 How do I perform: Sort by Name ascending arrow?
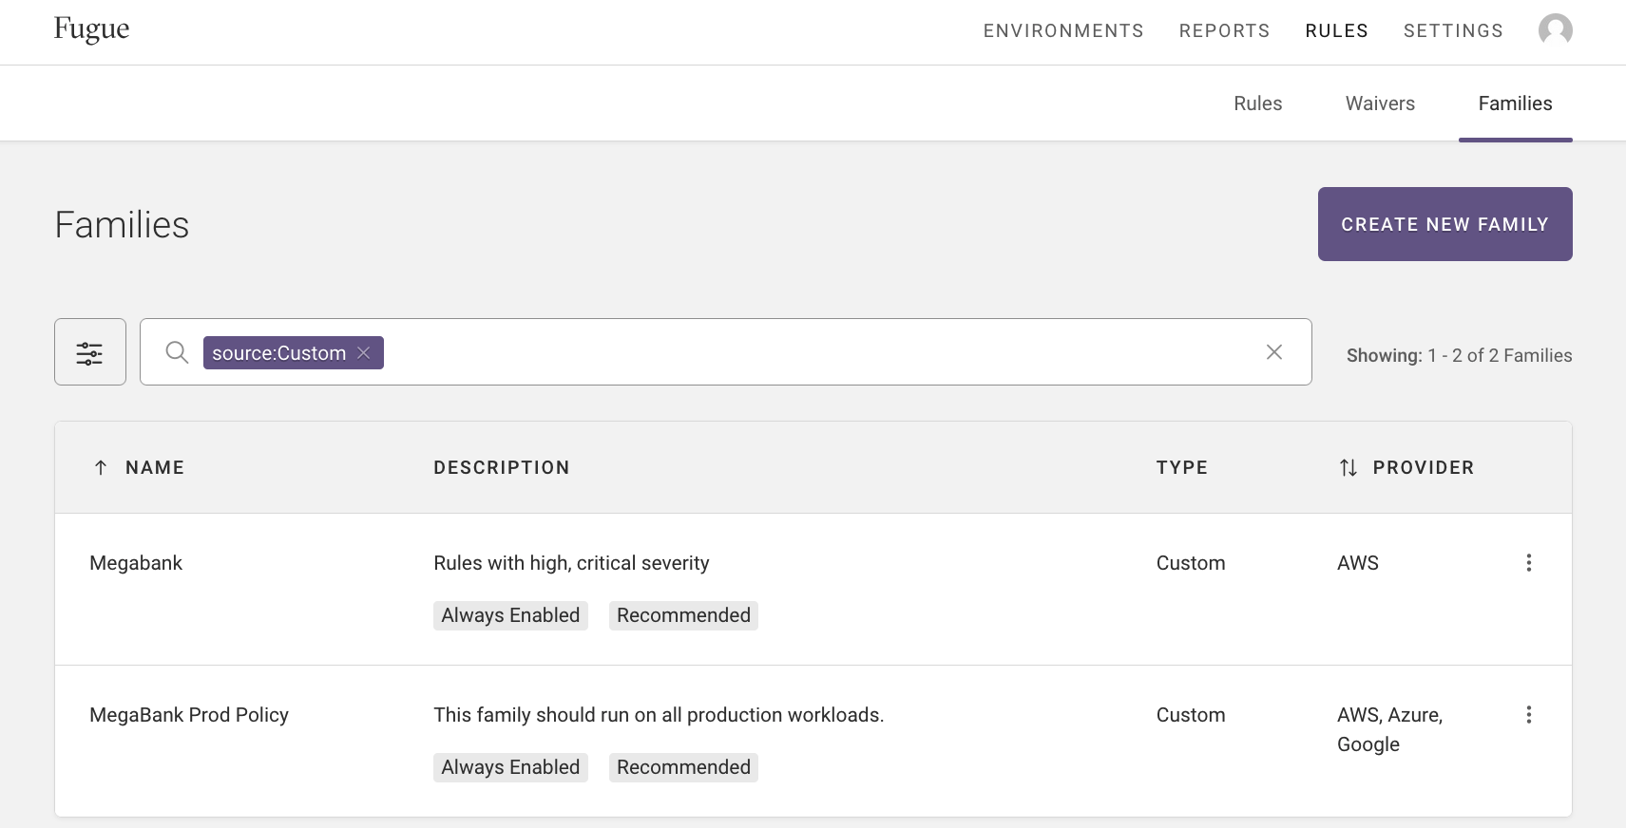point(101,467)
